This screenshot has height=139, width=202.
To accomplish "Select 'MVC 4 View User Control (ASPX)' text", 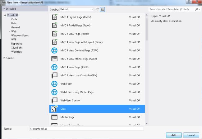I will click(79, 75).
